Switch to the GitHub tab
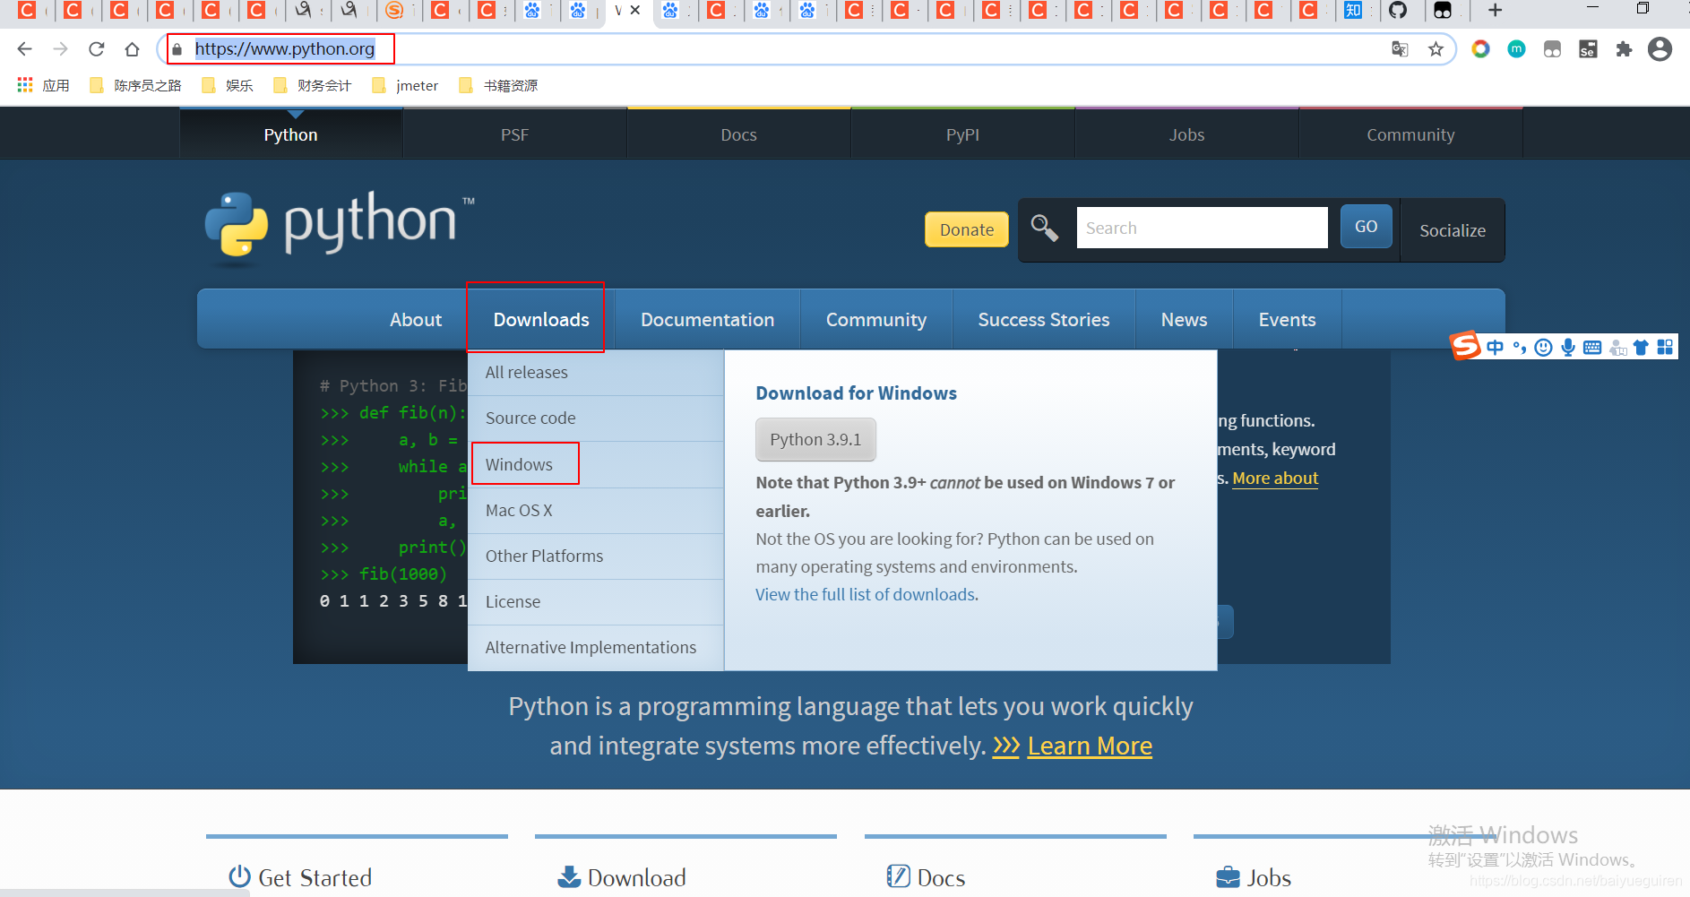 [x=1398, y=11]
